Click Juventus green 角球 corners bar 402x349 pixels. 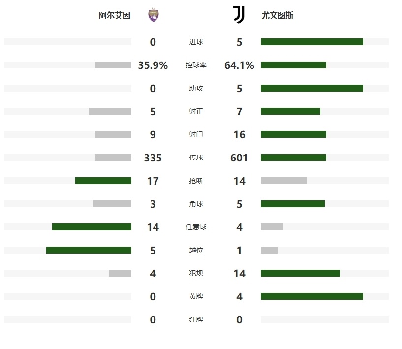[293, 204]
